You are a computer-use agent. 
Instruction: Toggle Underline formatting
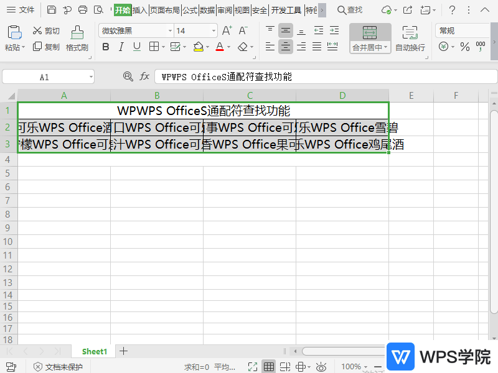137,47
